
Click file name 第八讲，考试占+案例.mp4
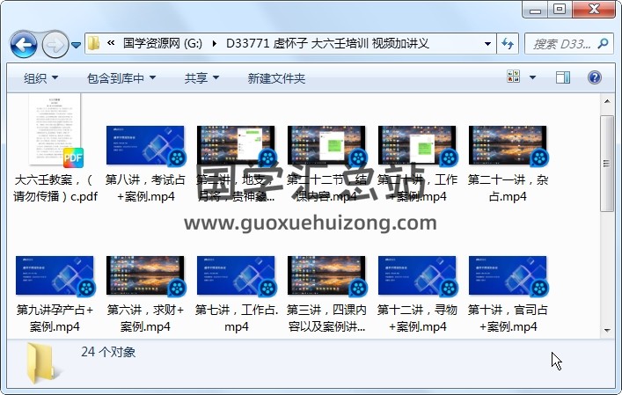click(145, 188)
